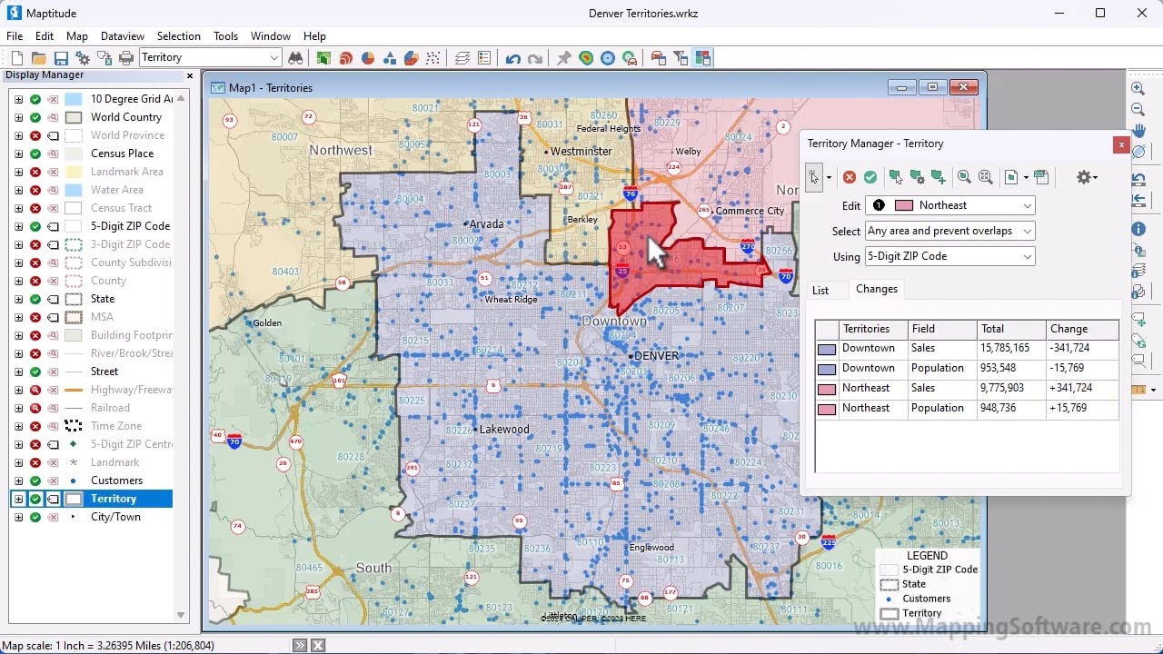The width and height of the screenshot is (1163, 654).
Task: Click the Redo arrow in the toolbar
Action: (534, 58)
